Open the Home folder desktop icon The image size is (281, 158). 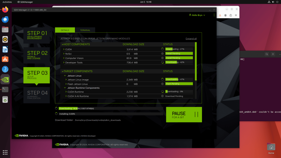pos(271,147)
